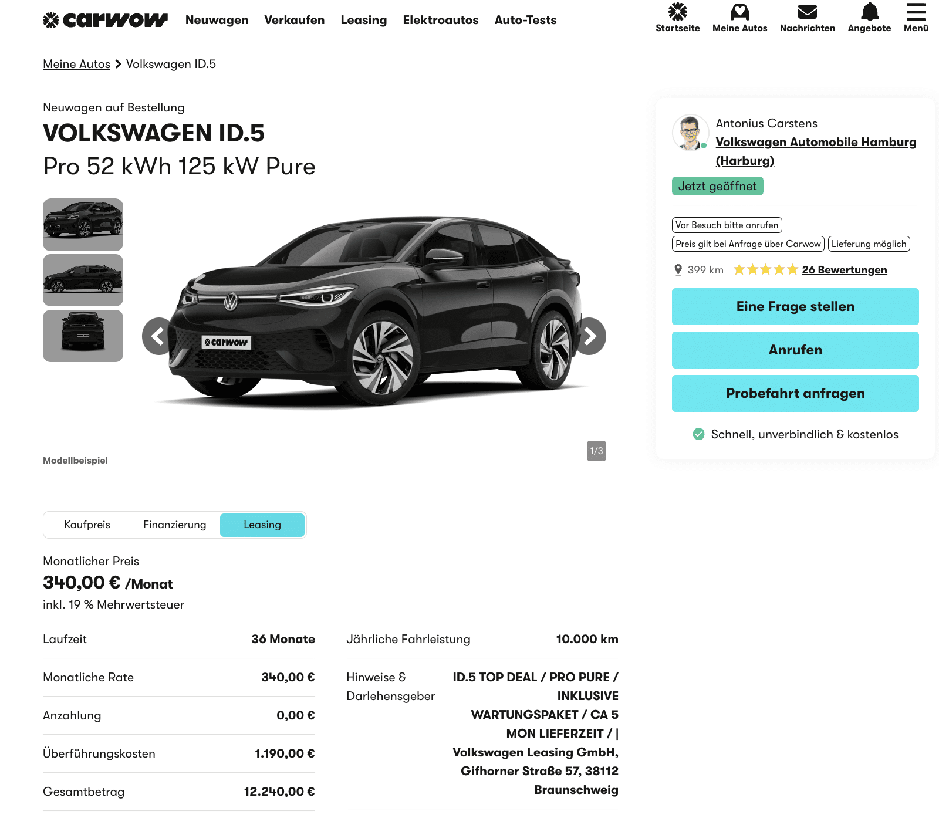
Task: Open Meine Autos heart-car icon
Action: point(739,12)
